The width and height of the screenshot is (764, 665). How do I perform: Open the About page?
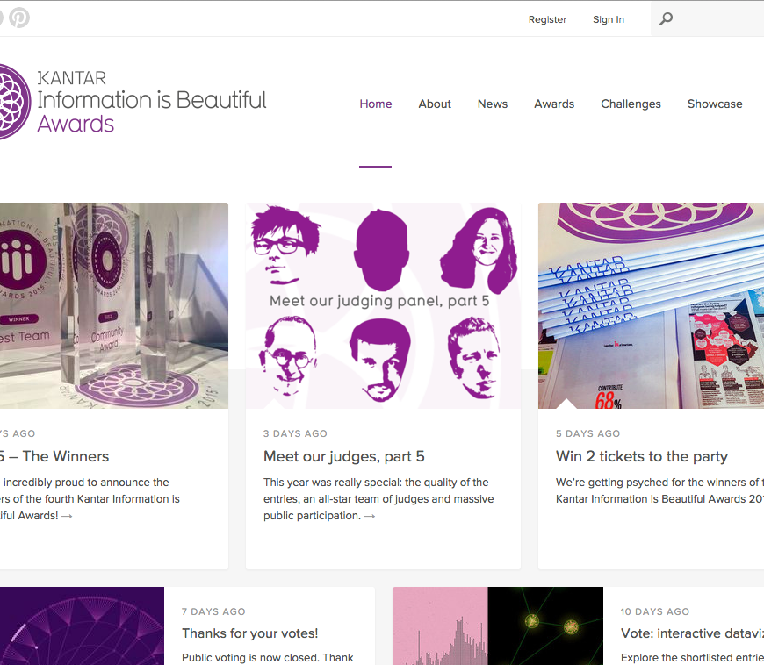[435, 104]
